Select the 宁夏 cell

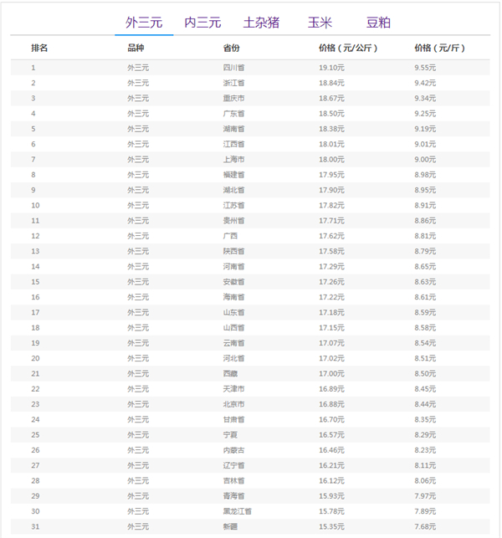tap(230, 435)
